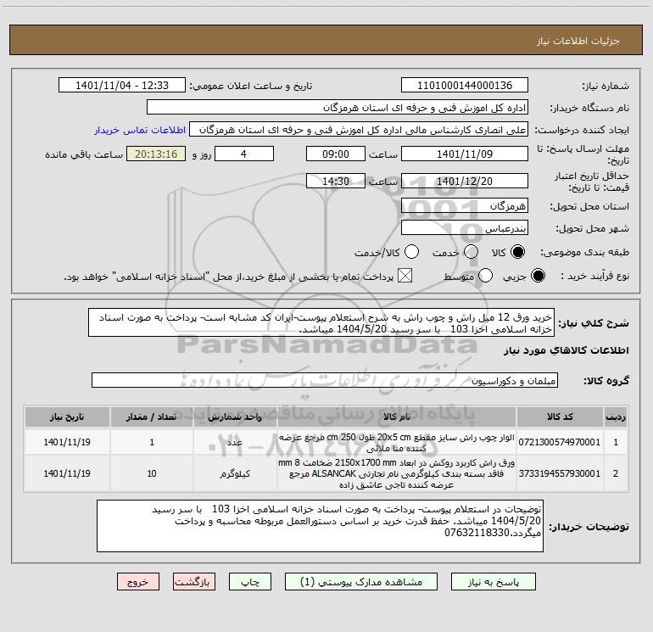653x632 pixels.
Task: Click the remaining days field showing 4
Action: [244, 154]
